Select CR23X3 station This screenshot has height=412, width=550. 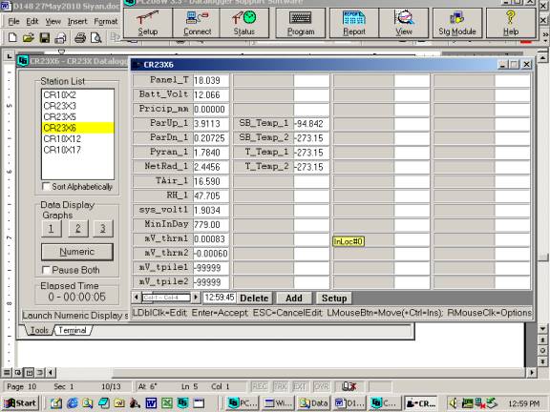(x=77, y=106)
